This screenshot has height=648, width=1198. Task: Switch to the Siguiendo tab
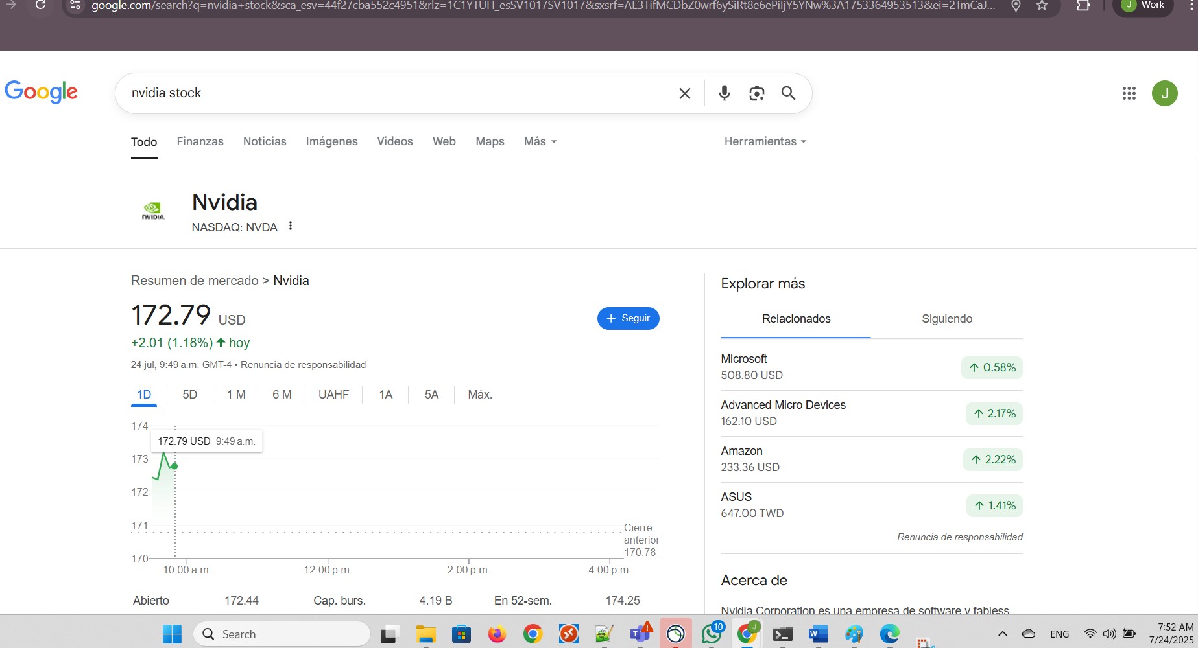pyautogui.click(x=947, y=319)
